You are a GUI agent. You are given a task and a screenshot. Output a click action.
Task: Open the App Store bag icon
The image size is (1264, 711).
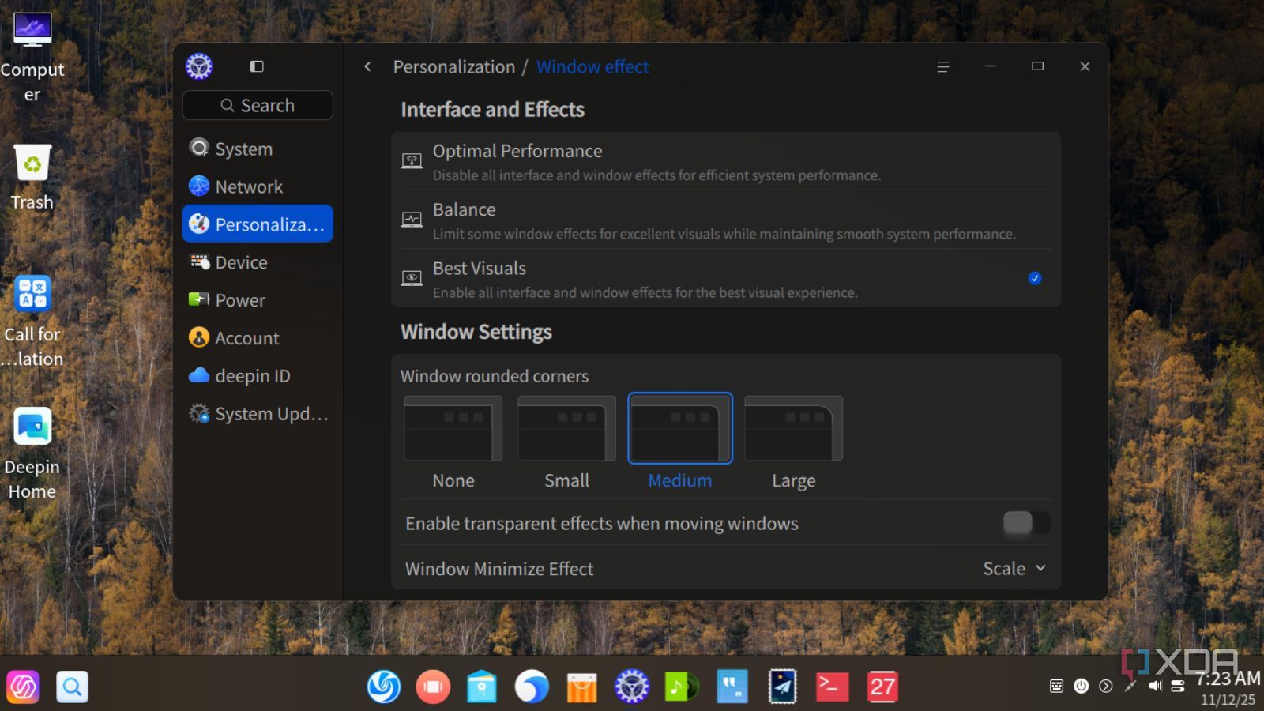coord(581,687)
